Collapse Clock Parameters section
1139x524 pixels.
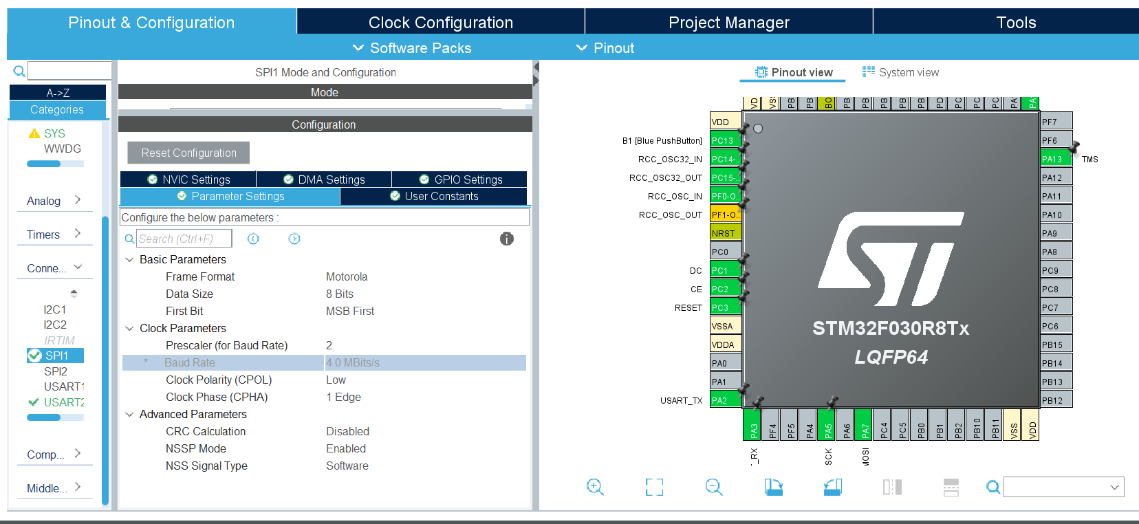[129, 329]
